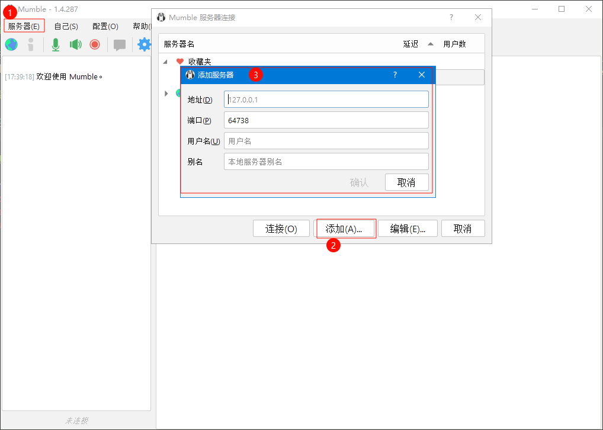Close the main Mumble window
This screenshot has width=603, height=430.
pyautogui.click(x=589, y=9)
